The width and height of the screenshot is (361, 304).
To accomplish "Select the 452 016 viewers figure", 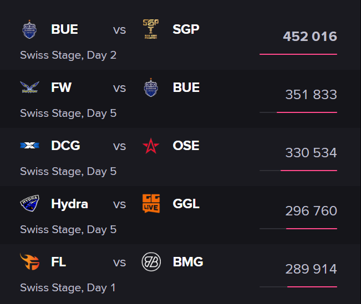I will coord(310,37).
